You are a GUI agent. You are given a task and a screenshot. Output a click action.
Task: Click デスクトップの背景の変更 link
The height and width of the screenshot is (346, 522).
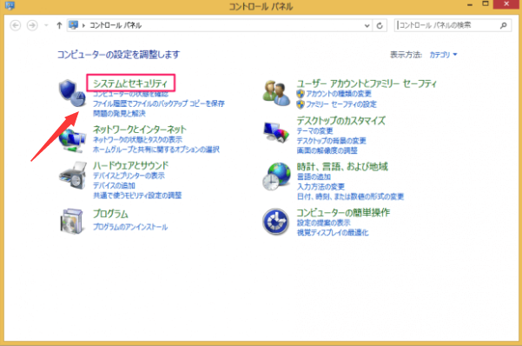pos(332,141)
